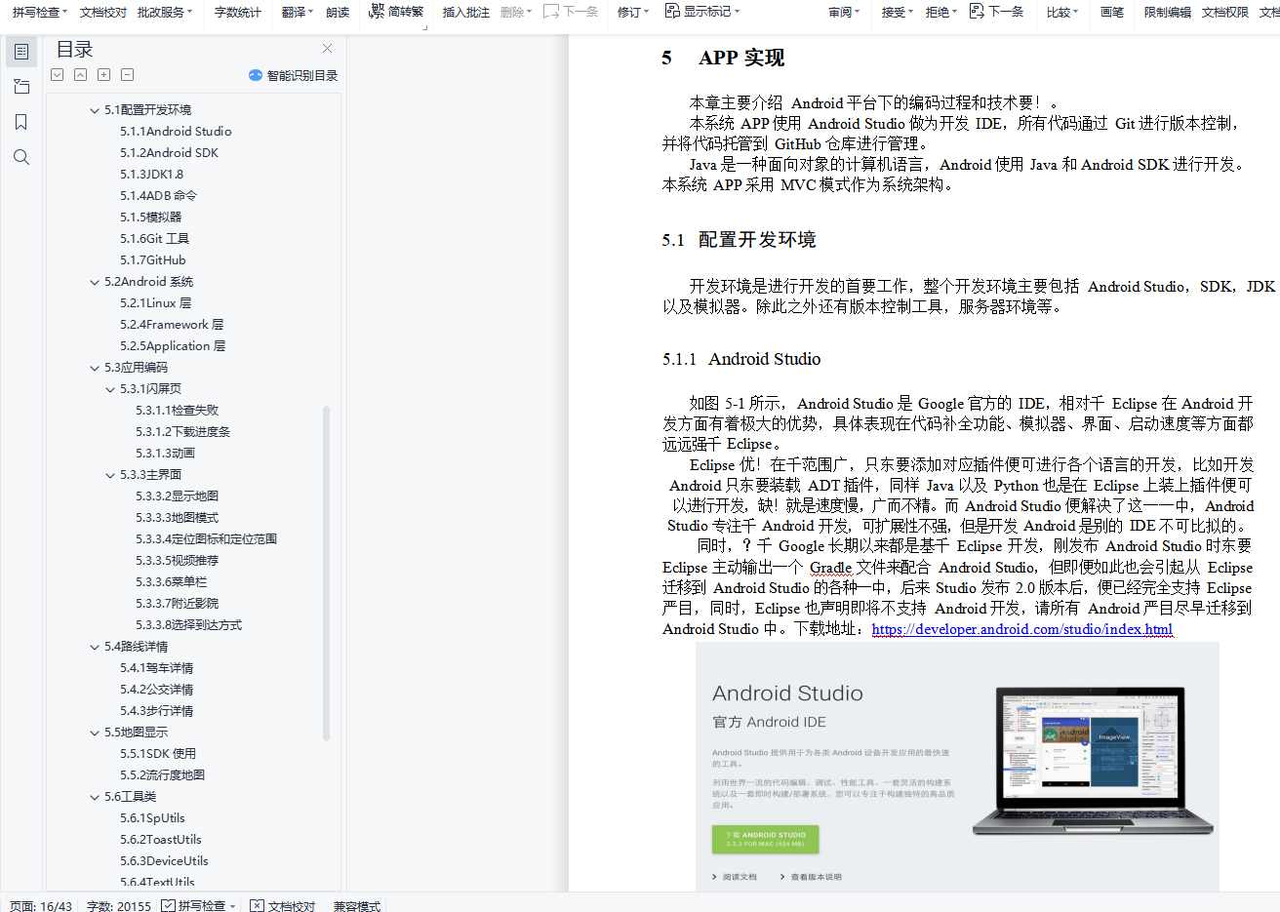
Task: Collapse the 5.2Android 系统 outline section
Action: click(95, 282)
